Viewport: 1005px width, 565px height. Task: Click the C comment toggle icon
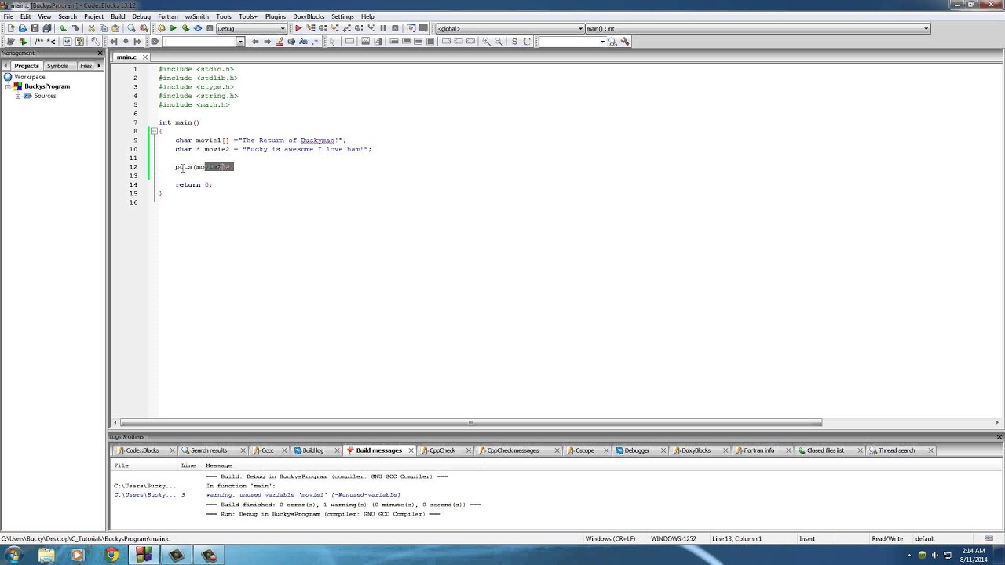point(527,42)
